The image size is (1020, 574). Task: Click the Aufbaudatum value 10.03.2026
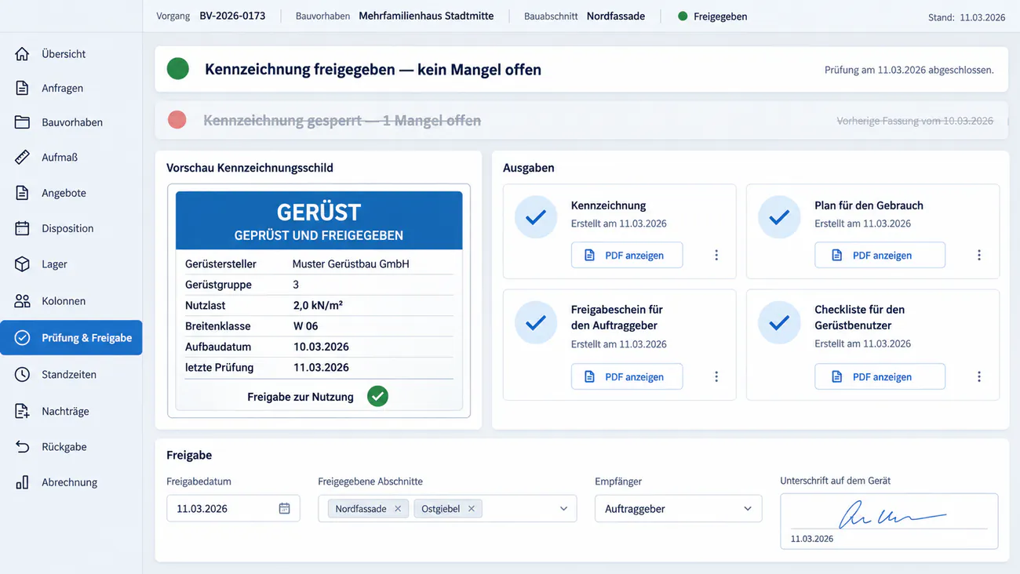[321, 347]
